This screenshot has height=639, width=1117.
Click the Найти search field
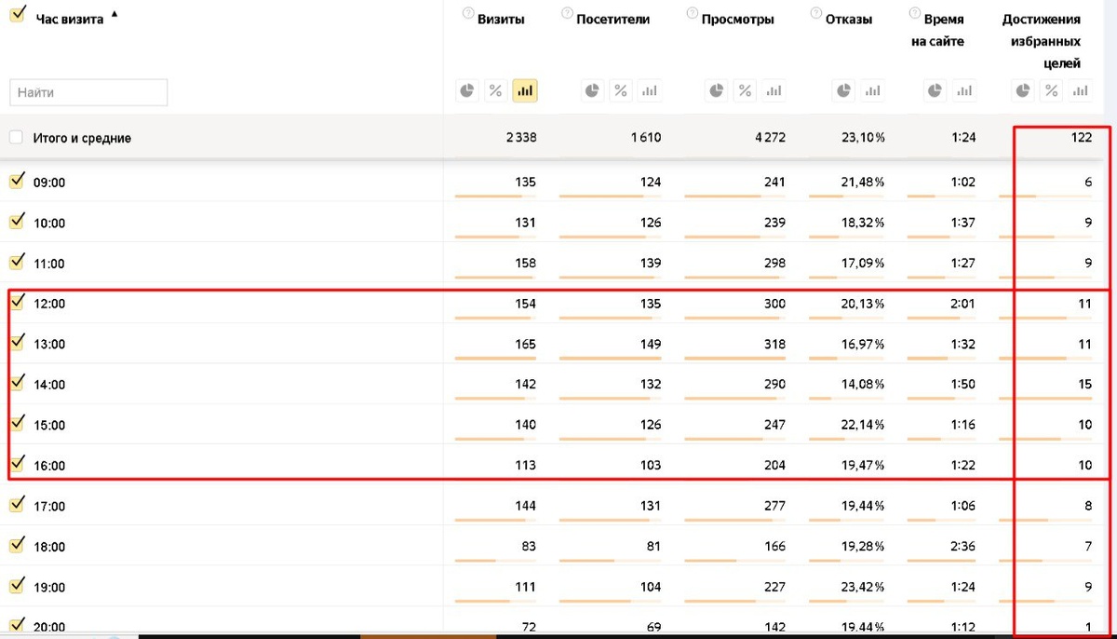point(88,92)
